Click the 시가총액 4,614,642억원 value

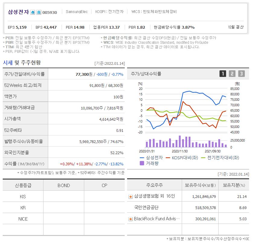[111, 119]
